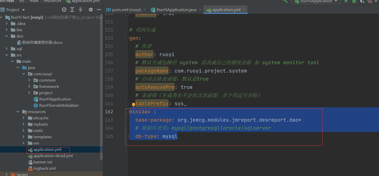Click the 'db-type: mysql' line
The height and width of the screenshot is (176, 379).
tap(156, 136)
